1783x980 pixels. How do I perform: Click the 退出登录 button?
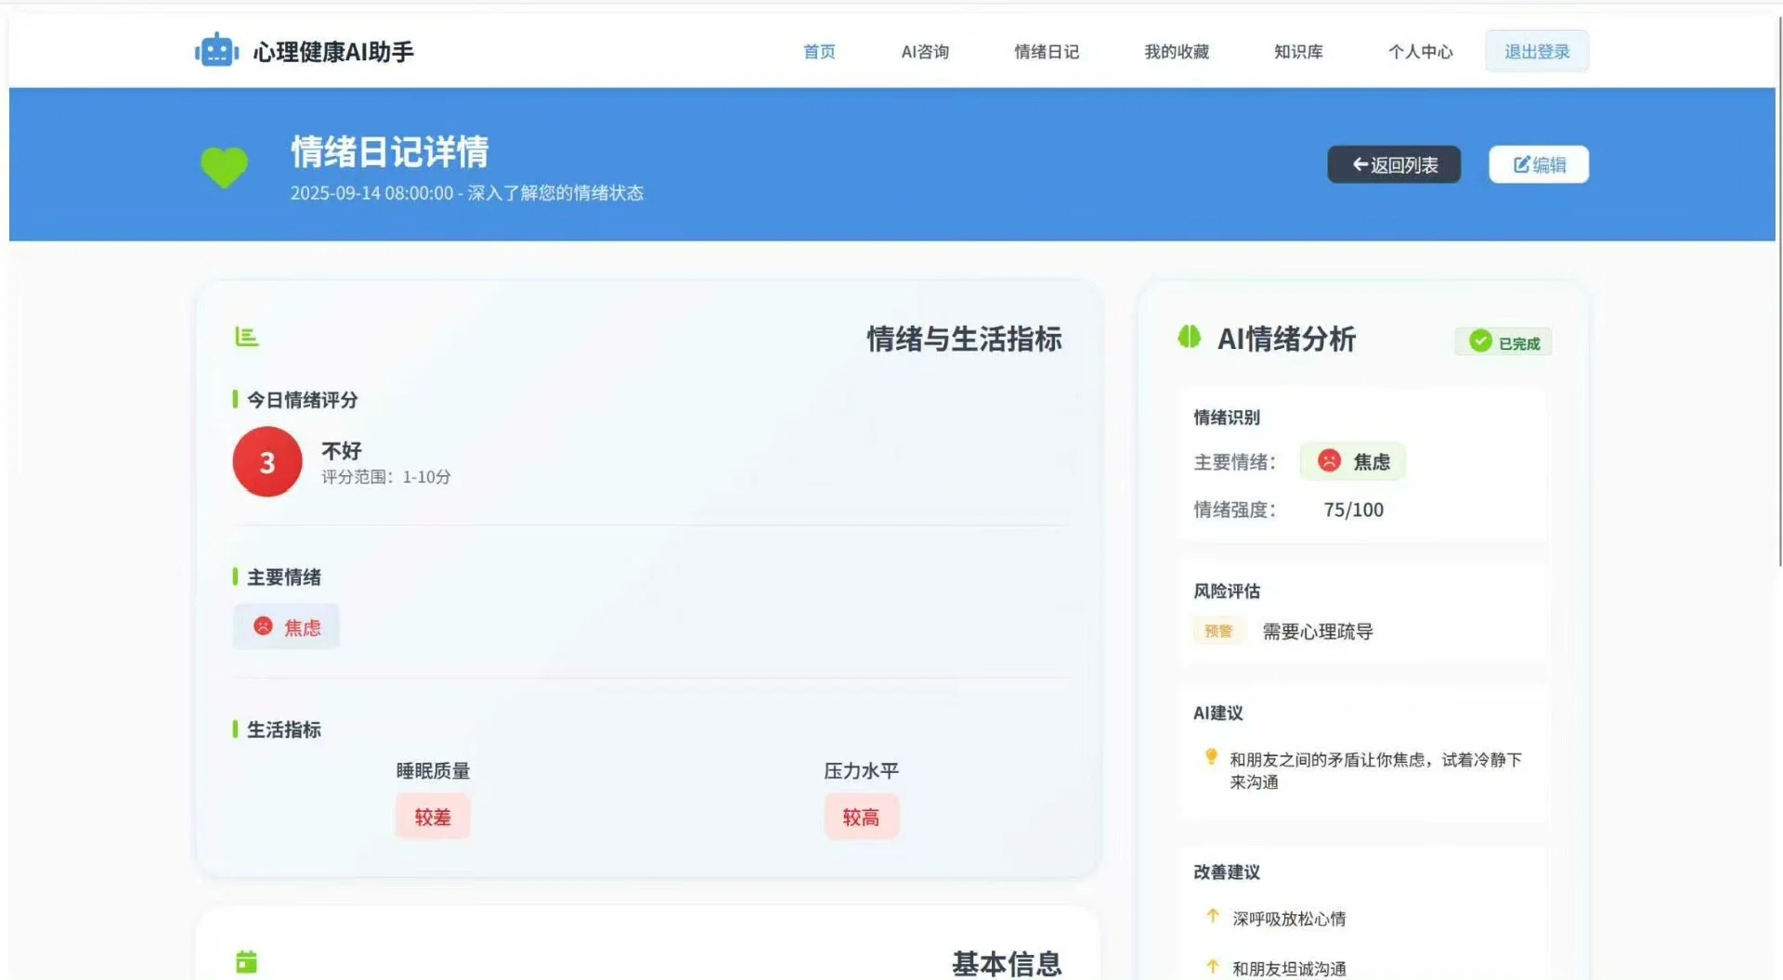click(1537, 51)
